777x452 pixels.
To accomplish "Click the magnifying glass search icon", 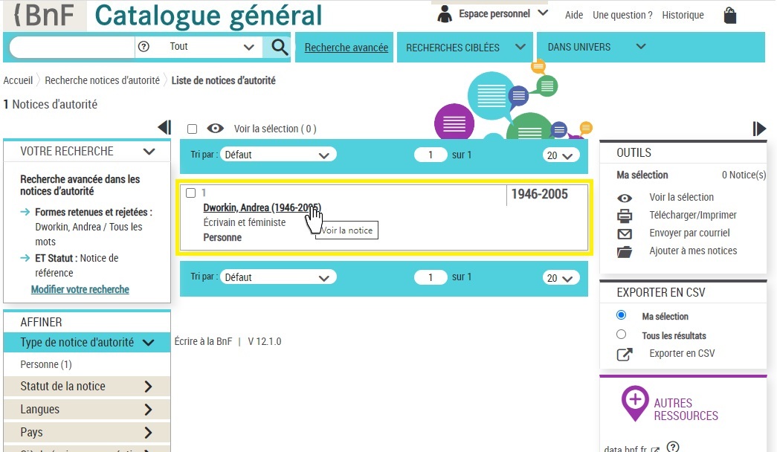I will [x=280, y=47].
